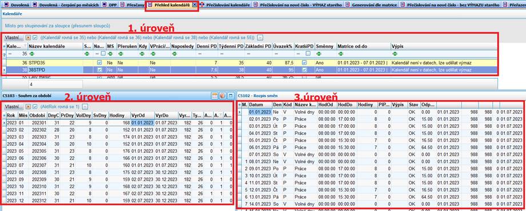526x211 pixels.
Task: Toggle the Na... checkbox in the STPD35 row
Action: click(99, 62)
